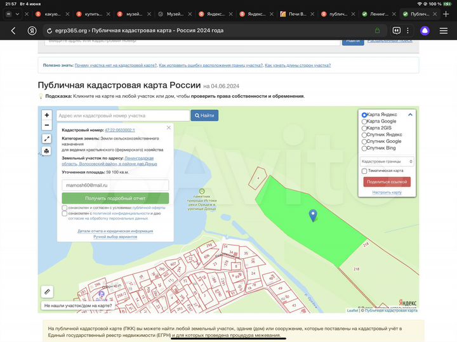
Task: Click the map Найти search button
Action: click(204, 115)
